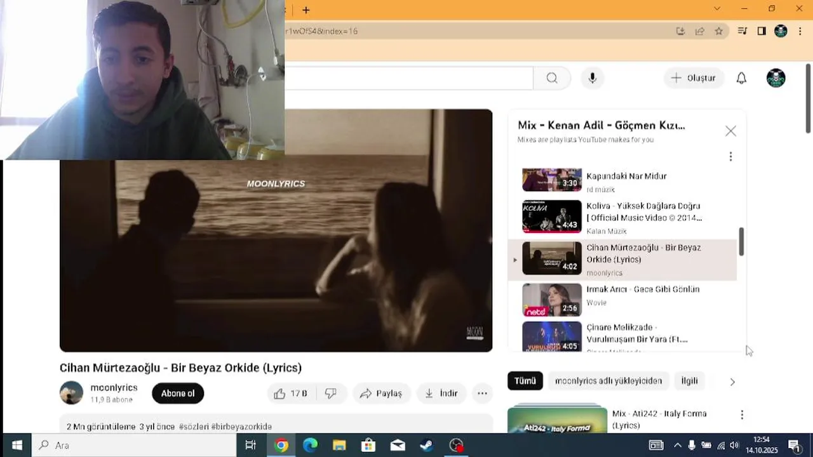Close the Mix playlist panel
The image size is (813, 457).
[x=730, y=131]
